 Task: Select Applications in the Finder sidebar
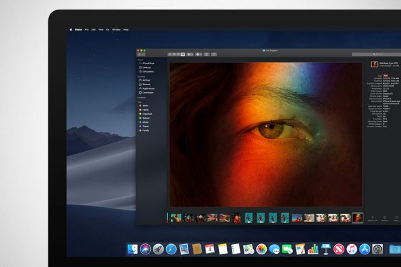pos(149,88)
